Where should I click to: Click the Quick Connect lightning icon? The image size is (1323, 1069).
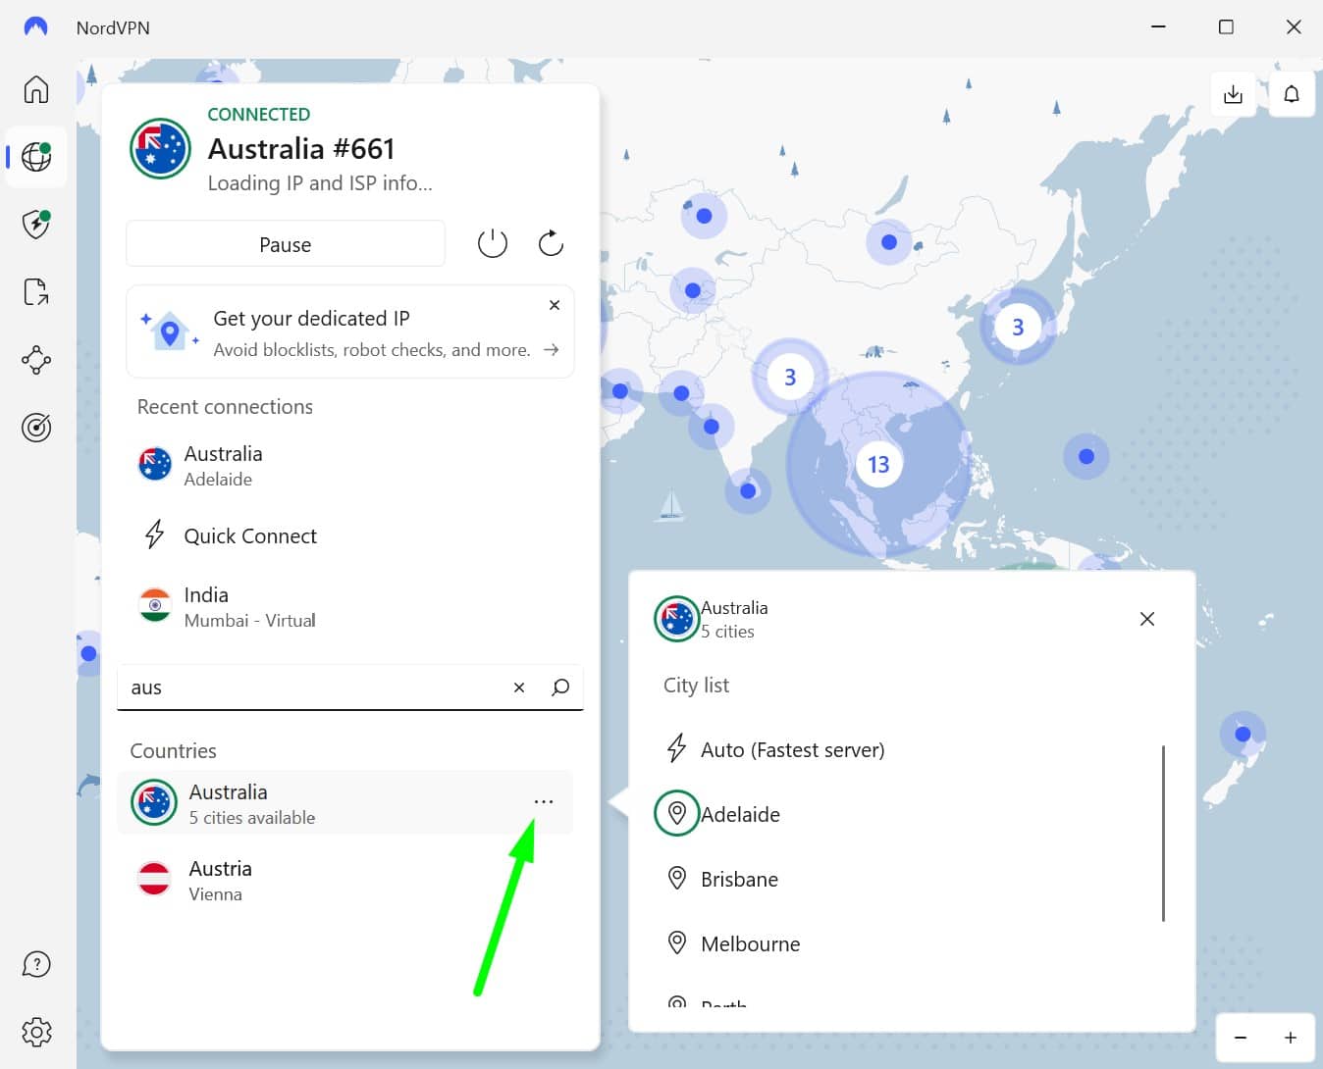click(x=154, y=534)
